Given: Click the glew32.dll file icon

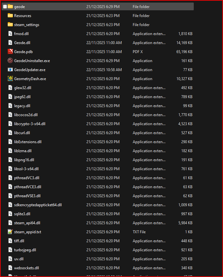Looking at the screenshot, I should pyautogui.click(x=10, y=88).
